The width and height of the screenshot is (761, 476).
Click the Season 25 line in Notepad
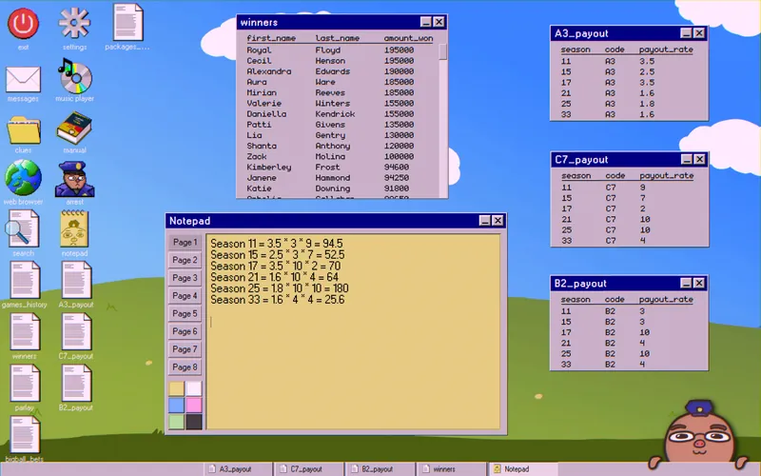pyautogui.click(x=280, y=288)
